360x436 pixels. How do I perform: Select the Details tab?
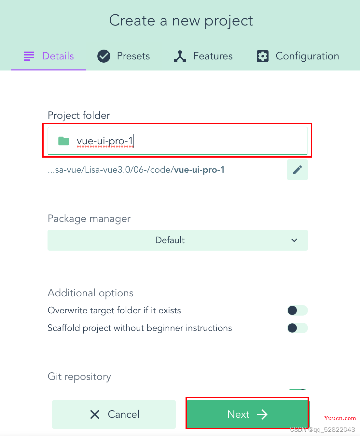[x=48, y=56]
